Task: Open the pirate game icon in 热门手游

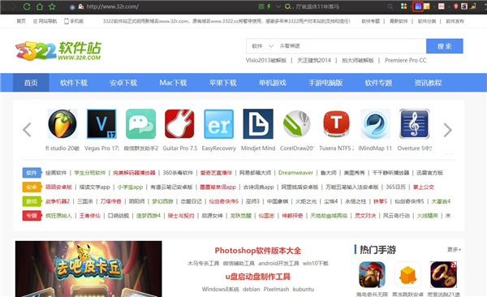Action: pyautogui.click(x=372, y=274)
